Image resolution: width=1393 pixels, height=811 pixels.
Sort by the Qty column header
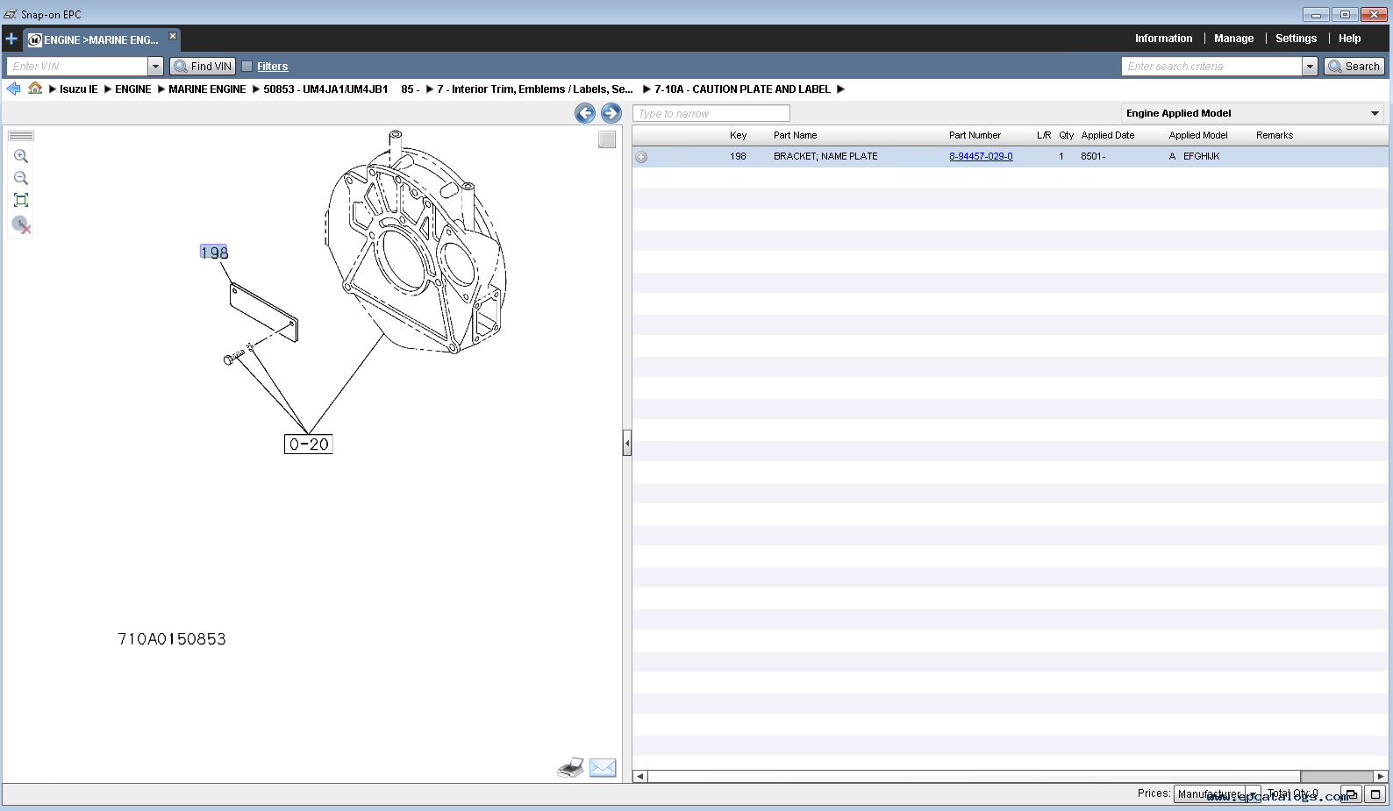[x=1066, y=136]
